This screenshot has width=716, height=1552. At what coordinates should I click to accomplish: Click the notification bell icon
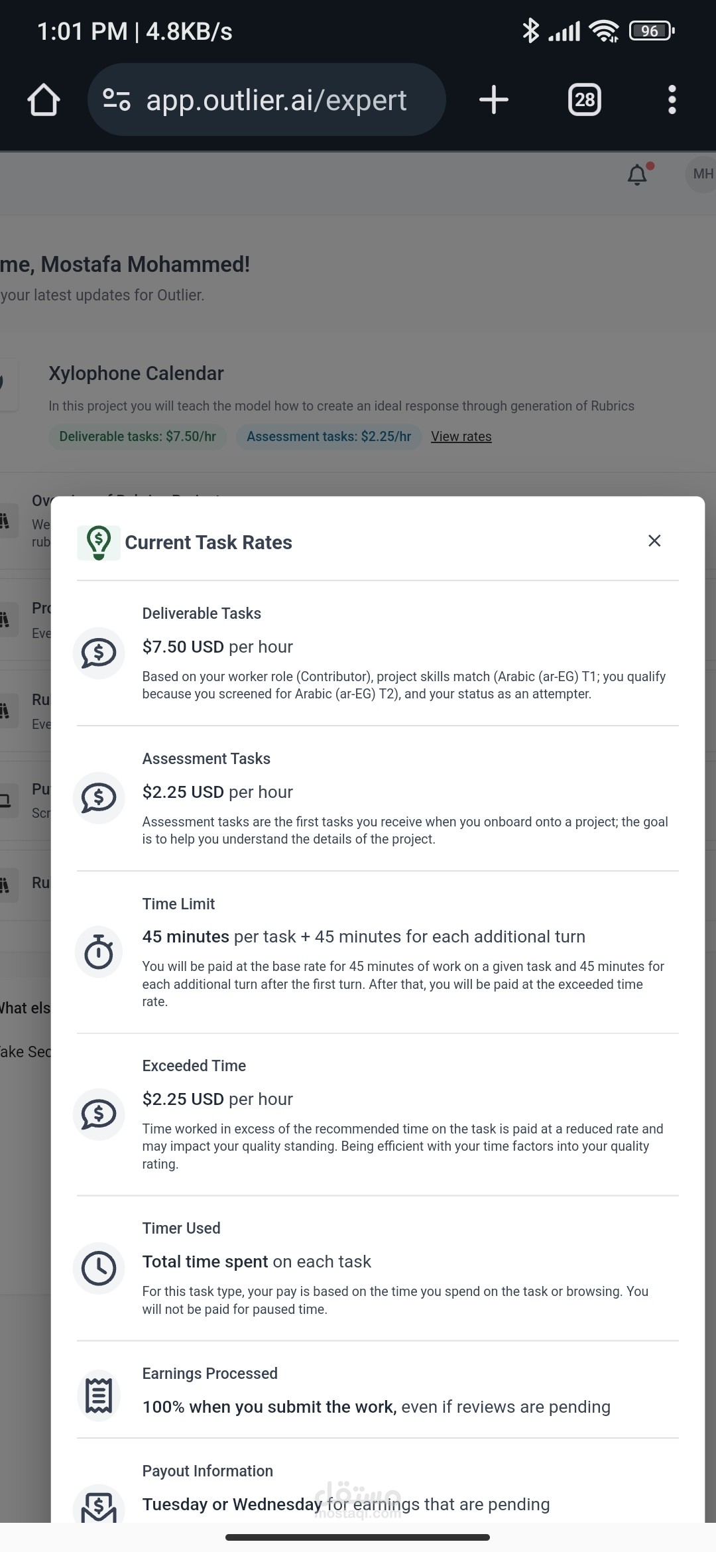[638, 174]
